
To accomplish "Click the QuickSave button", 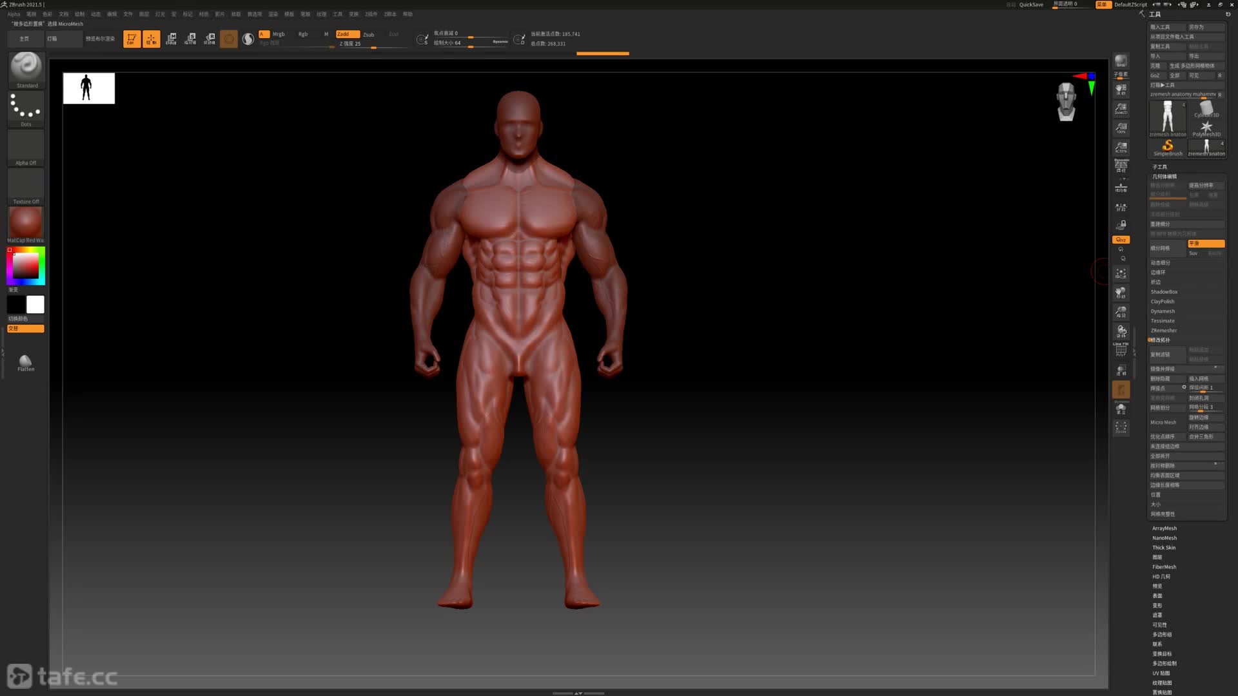I will click(1031, 5).
